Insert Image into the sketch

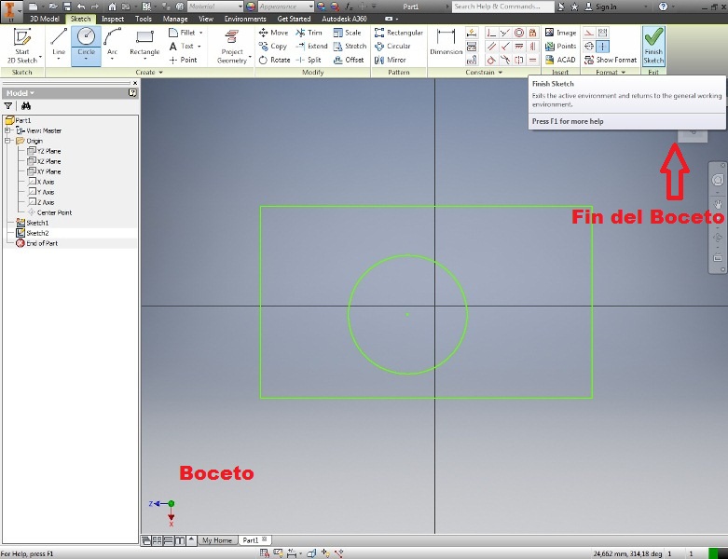coord(560,33)
